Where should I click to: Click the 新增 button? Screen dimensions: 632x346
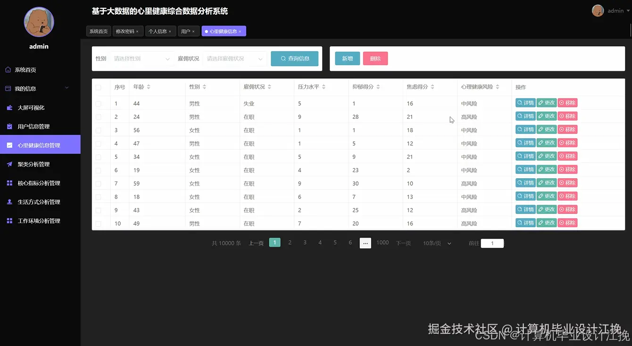(348, 58)
